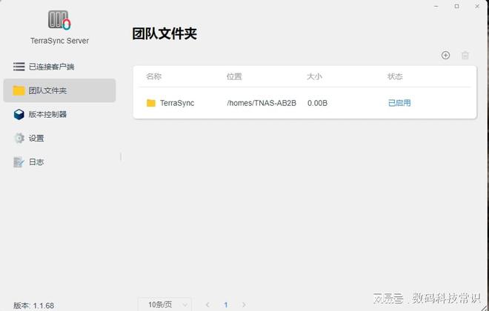Select 团队文件夹 in the sidebar
Screen dimensions: 489x311
[x=59, y=90]
